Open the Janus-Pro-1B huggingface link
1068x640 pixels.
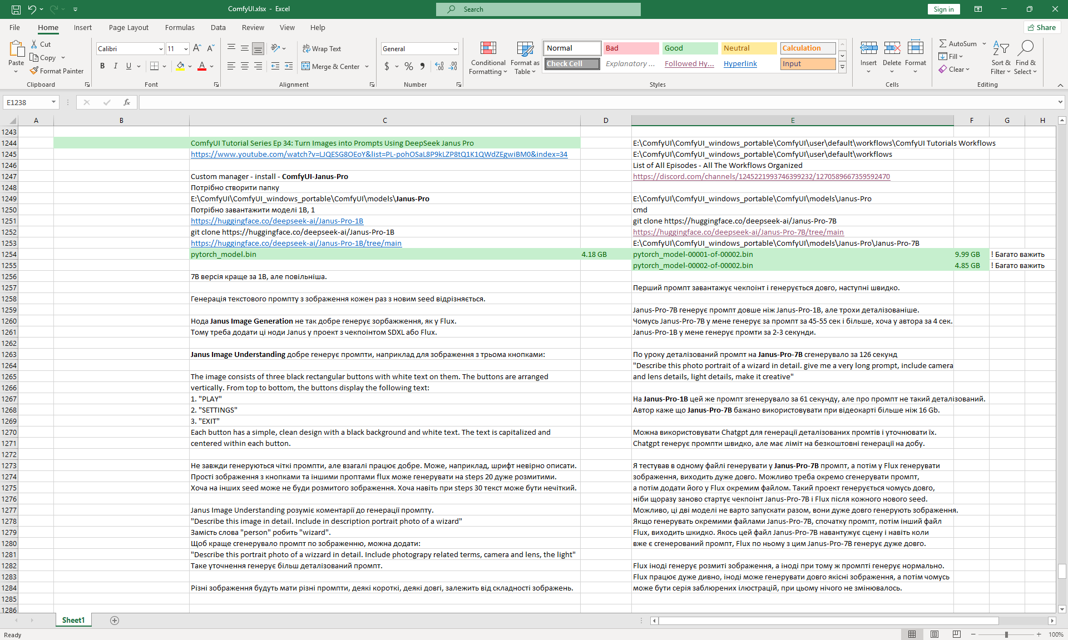pos(277,221)
